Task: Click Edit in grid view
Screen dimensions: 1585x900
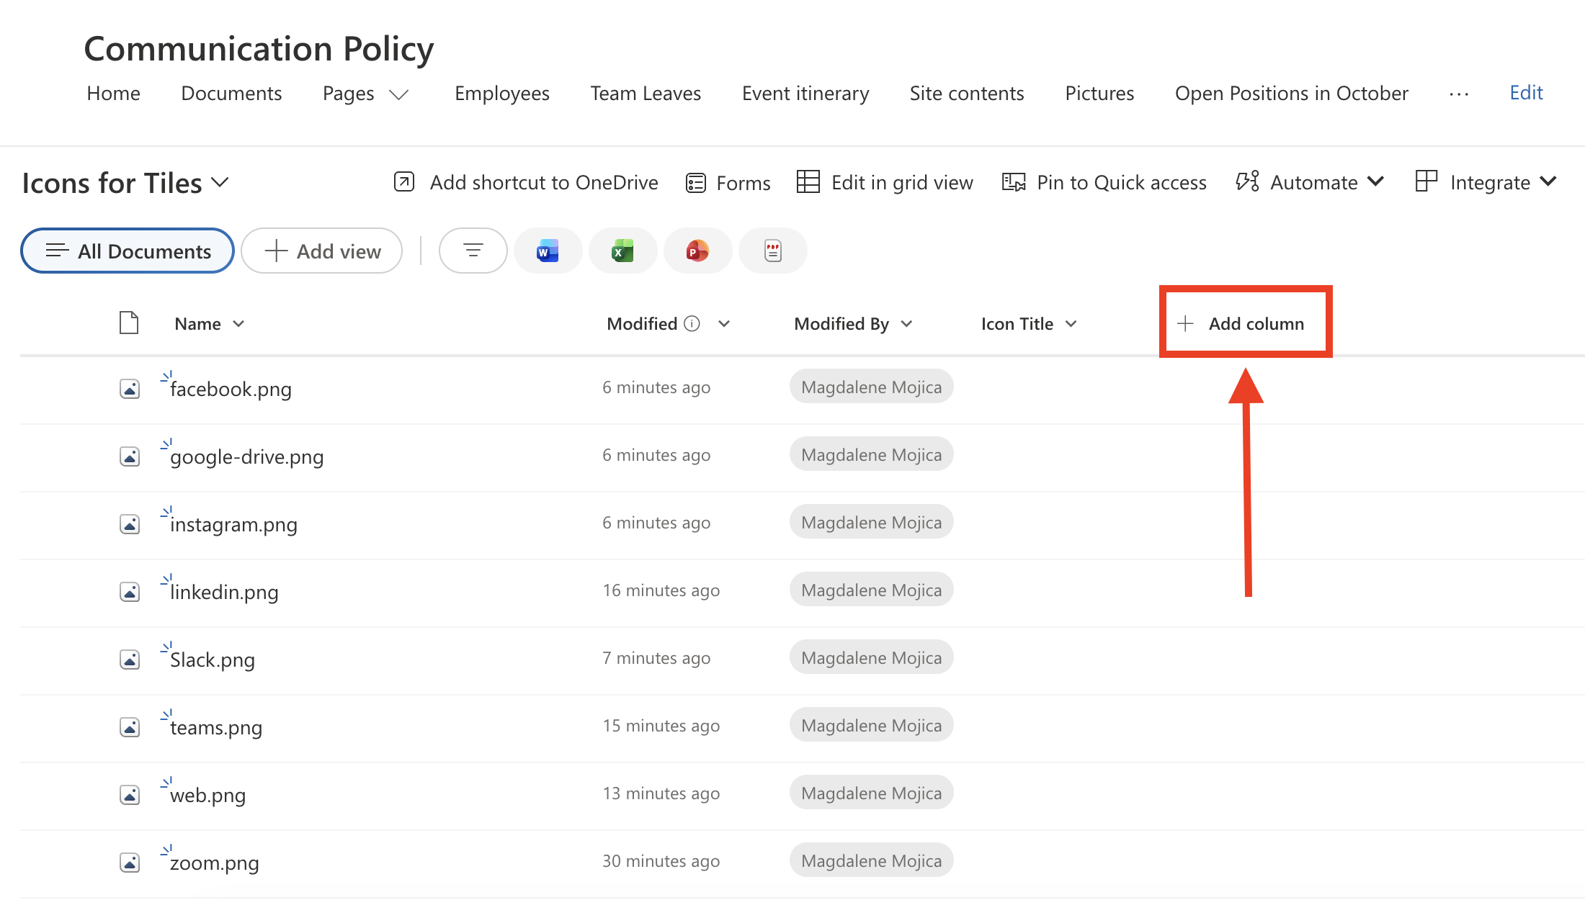Action: click(885, 183)
